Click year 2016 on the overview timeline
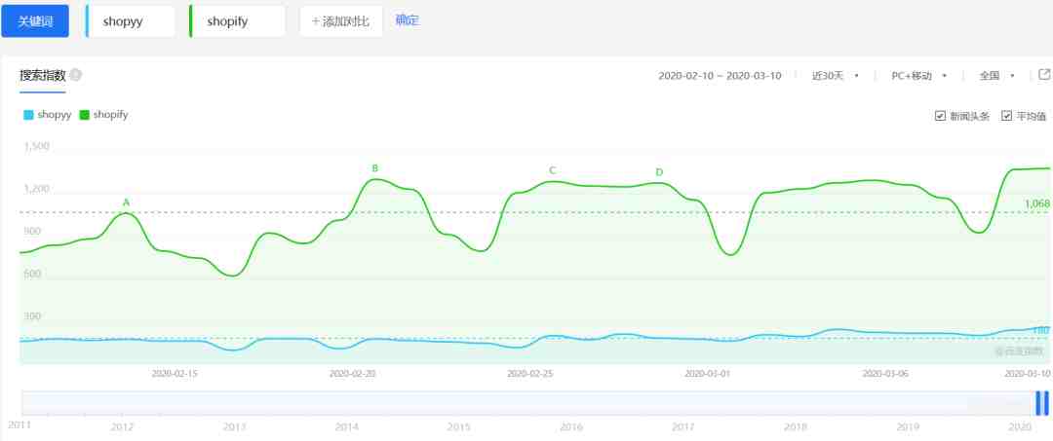This screenshot has height=441, width=1053. tap(570, 427)
